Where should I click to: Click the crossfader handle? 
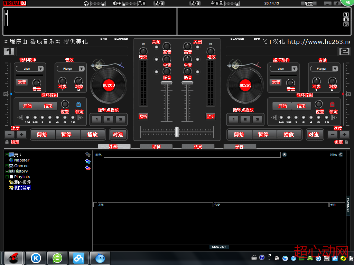click(177, 132)
